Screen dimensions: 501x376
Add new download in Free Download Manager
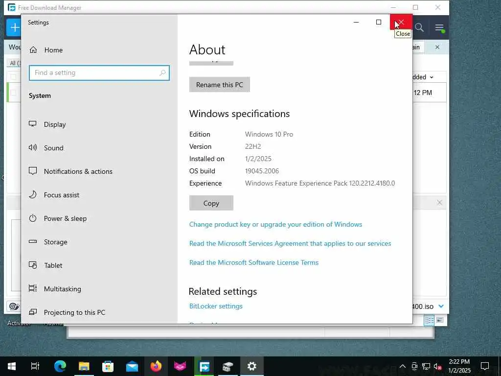coord(14,27)
